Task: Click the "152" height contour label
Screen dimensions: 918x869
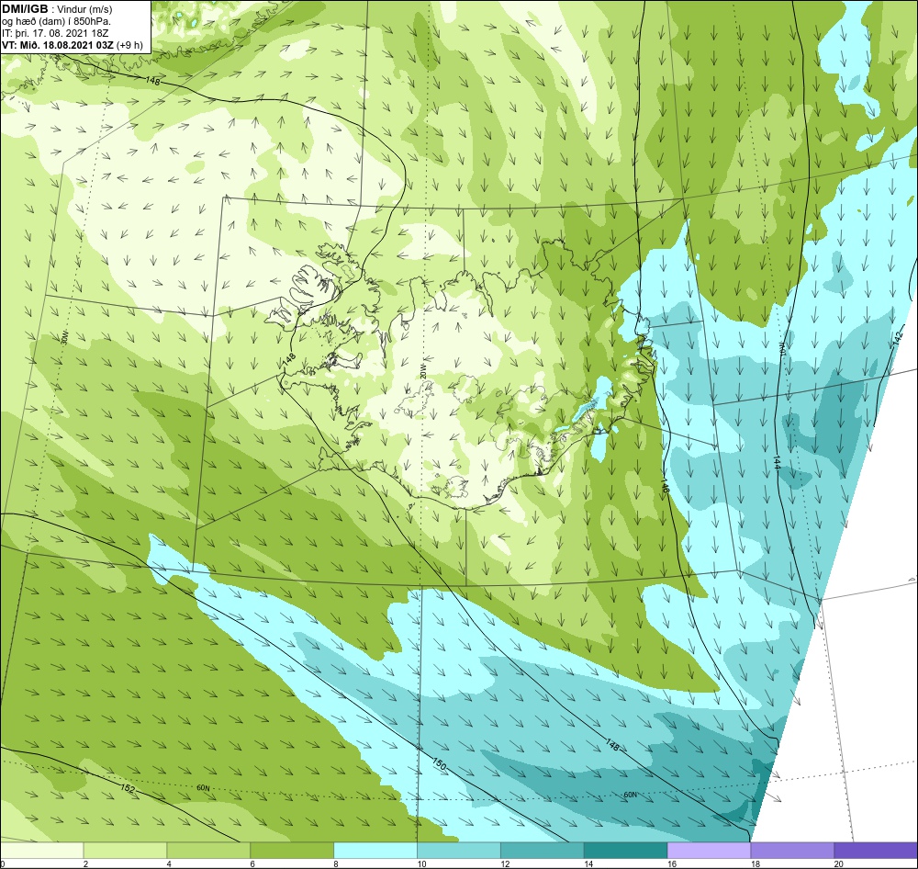Action: tap(128, 789)
